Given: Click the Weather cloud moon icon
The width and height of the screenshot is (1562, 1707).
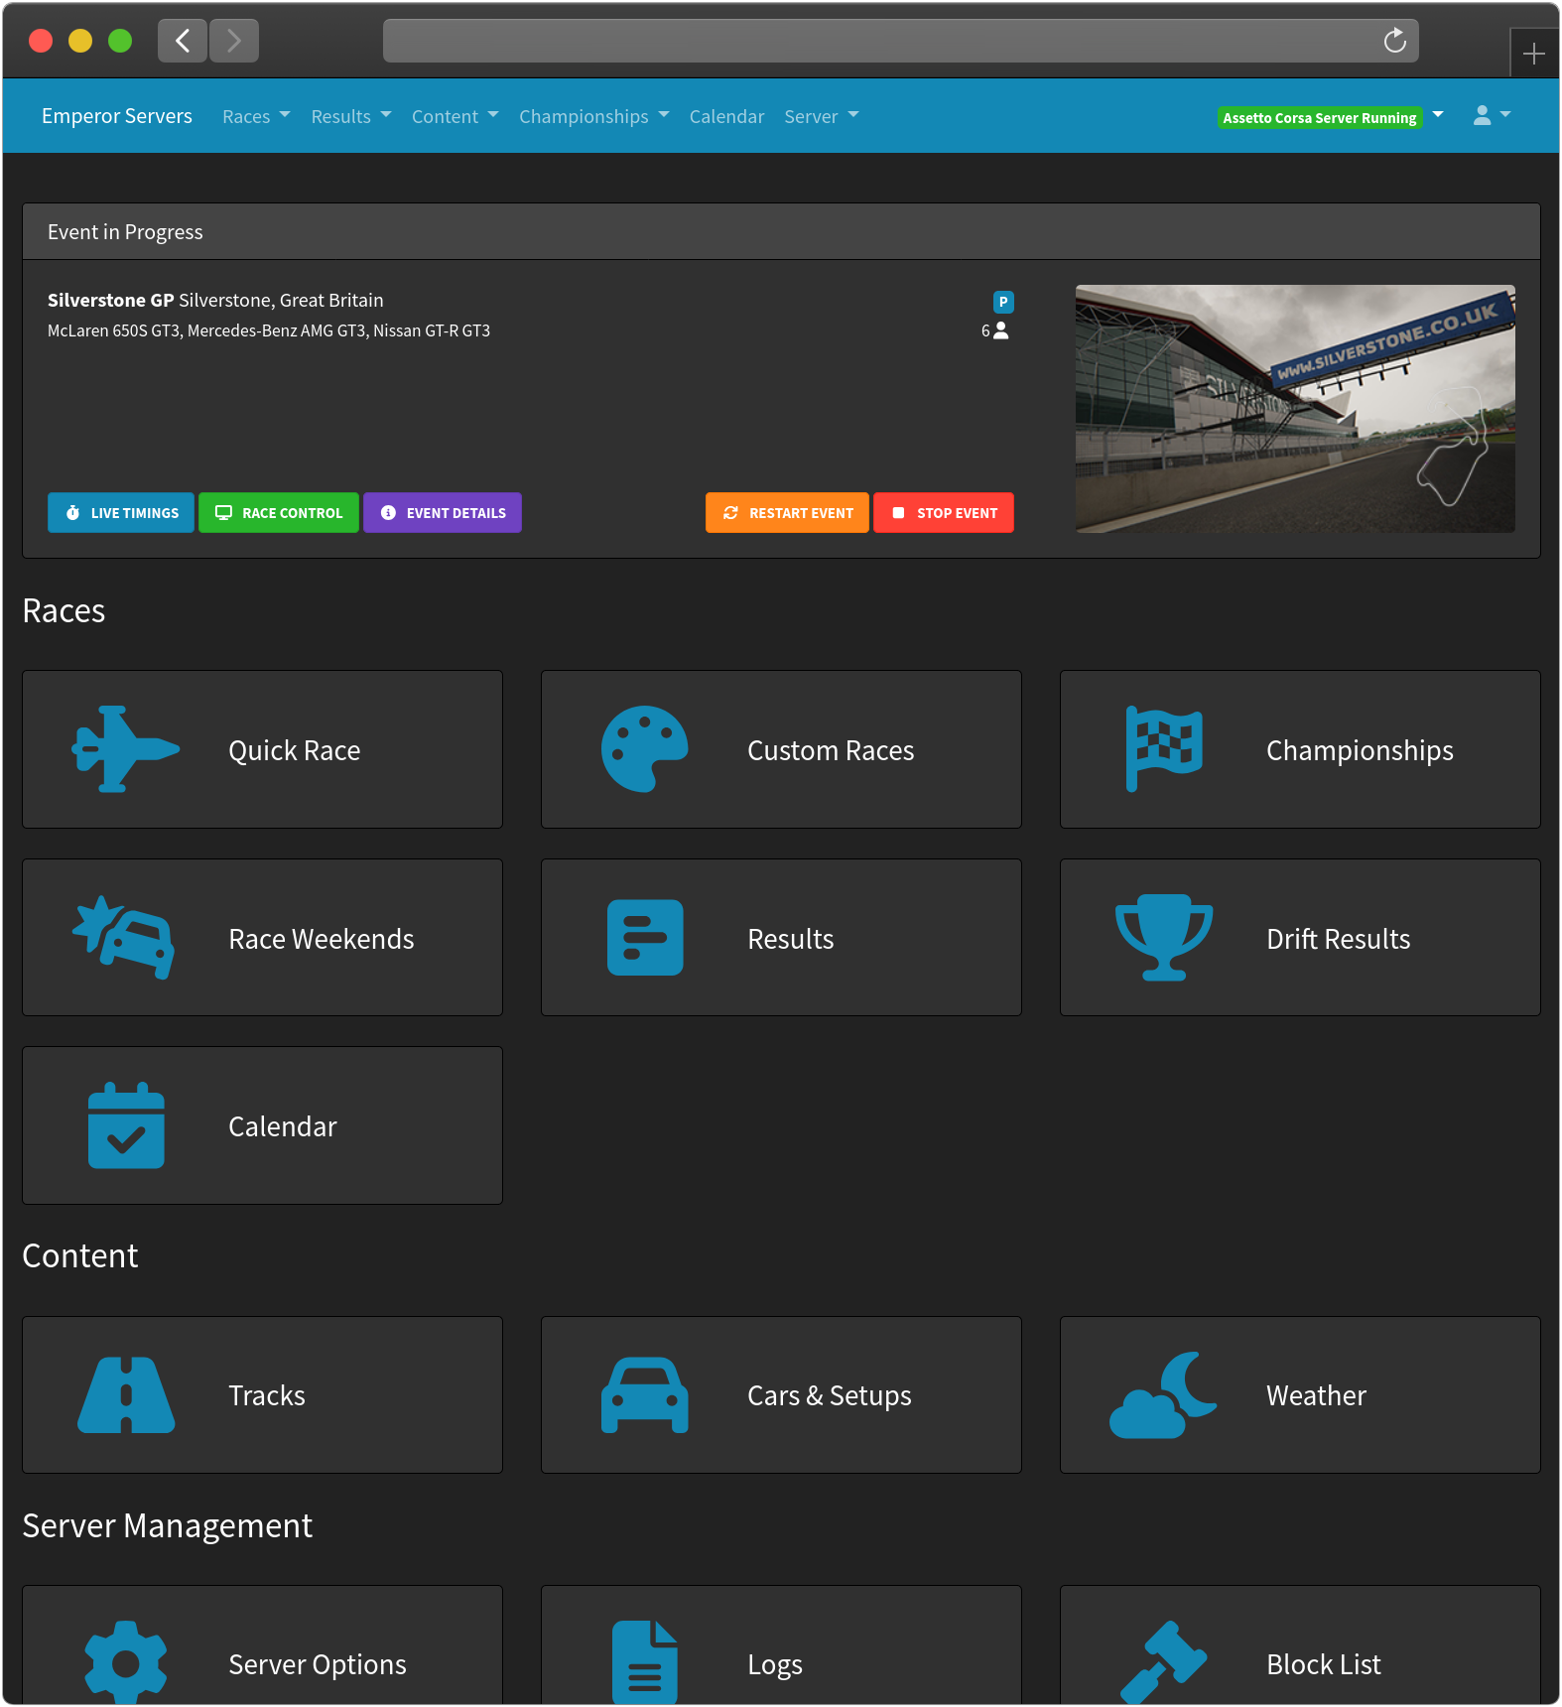Looking at the screenshot, I should coord(1163,1394).
